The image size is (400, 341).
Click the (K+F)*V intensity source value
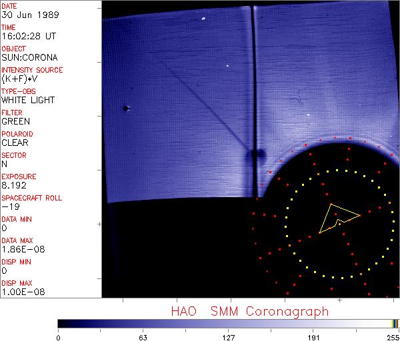[21, 79]
